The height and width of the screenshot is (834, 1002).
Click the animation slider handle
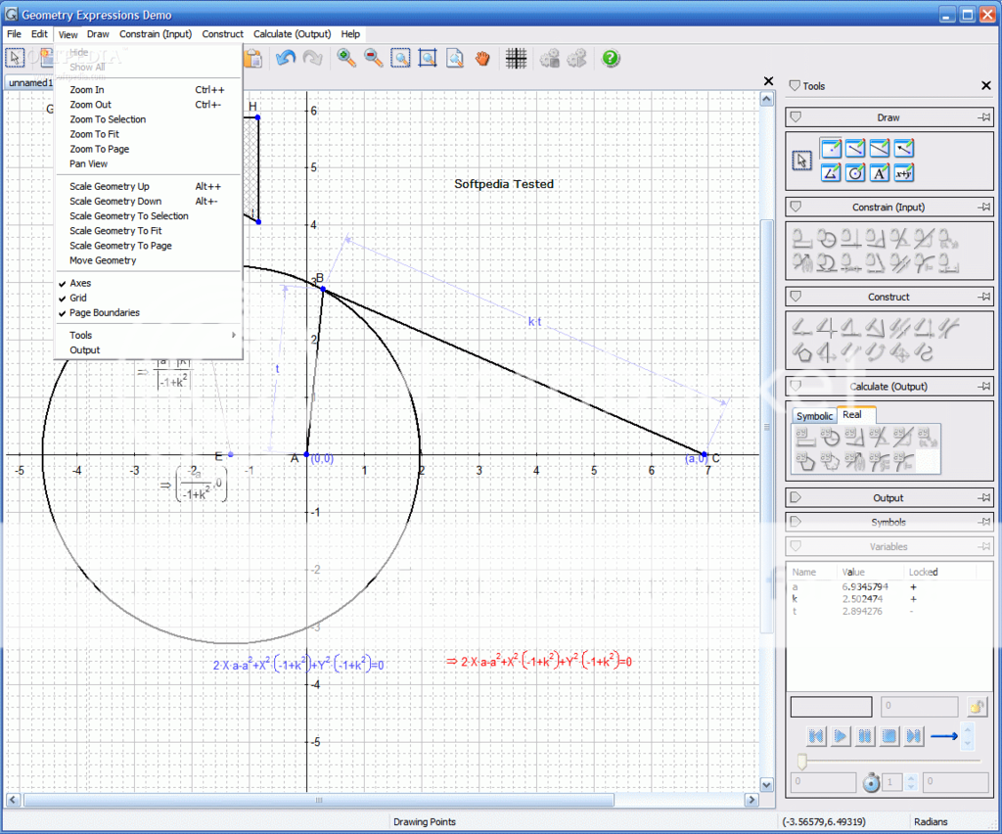802,761
